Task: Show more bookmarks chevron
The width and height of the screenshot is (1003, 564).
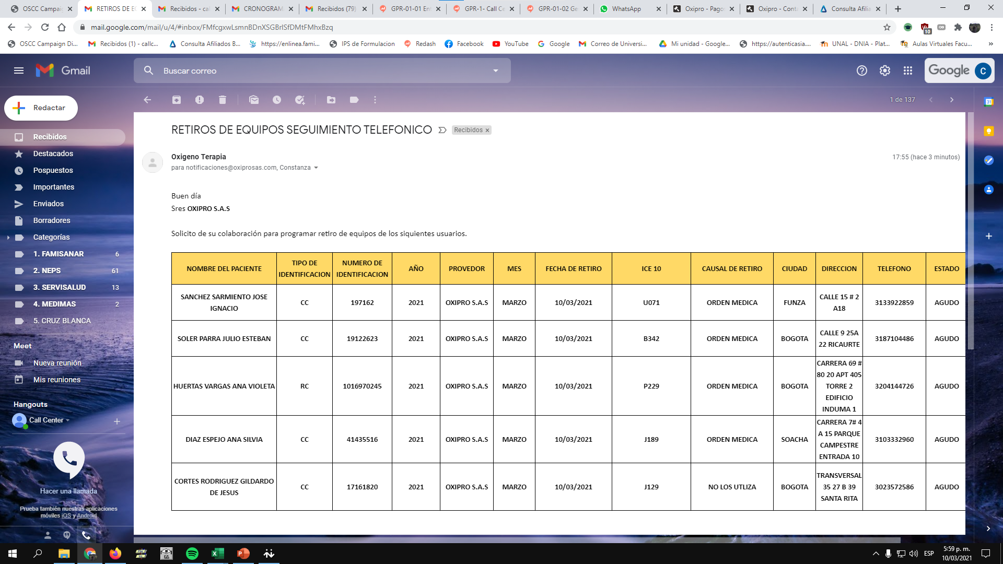Action: click(991, 44)
